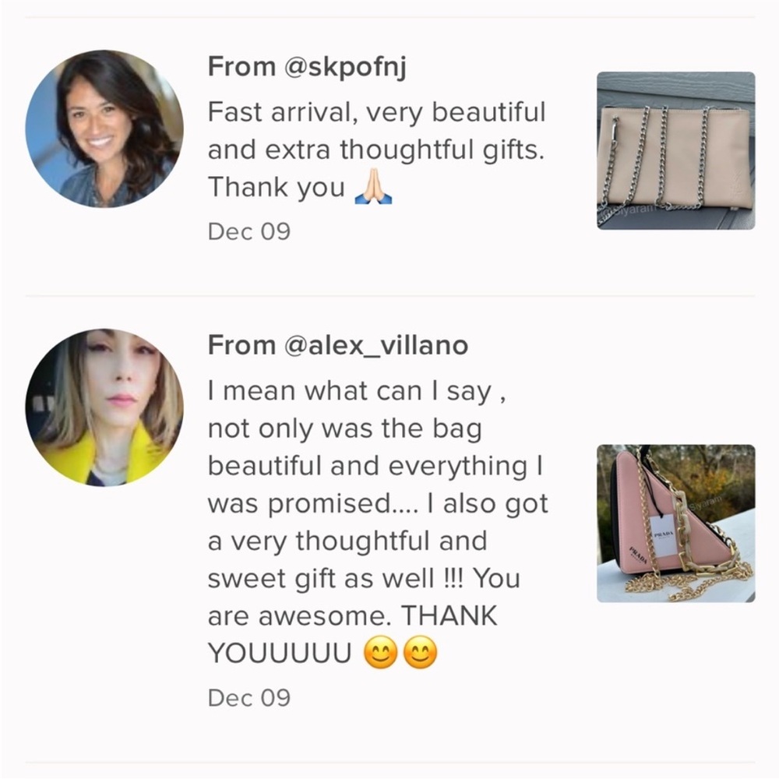Open @alex_villano's profile picture
Viewport: 779px width, 779px height.
(104, 407)
